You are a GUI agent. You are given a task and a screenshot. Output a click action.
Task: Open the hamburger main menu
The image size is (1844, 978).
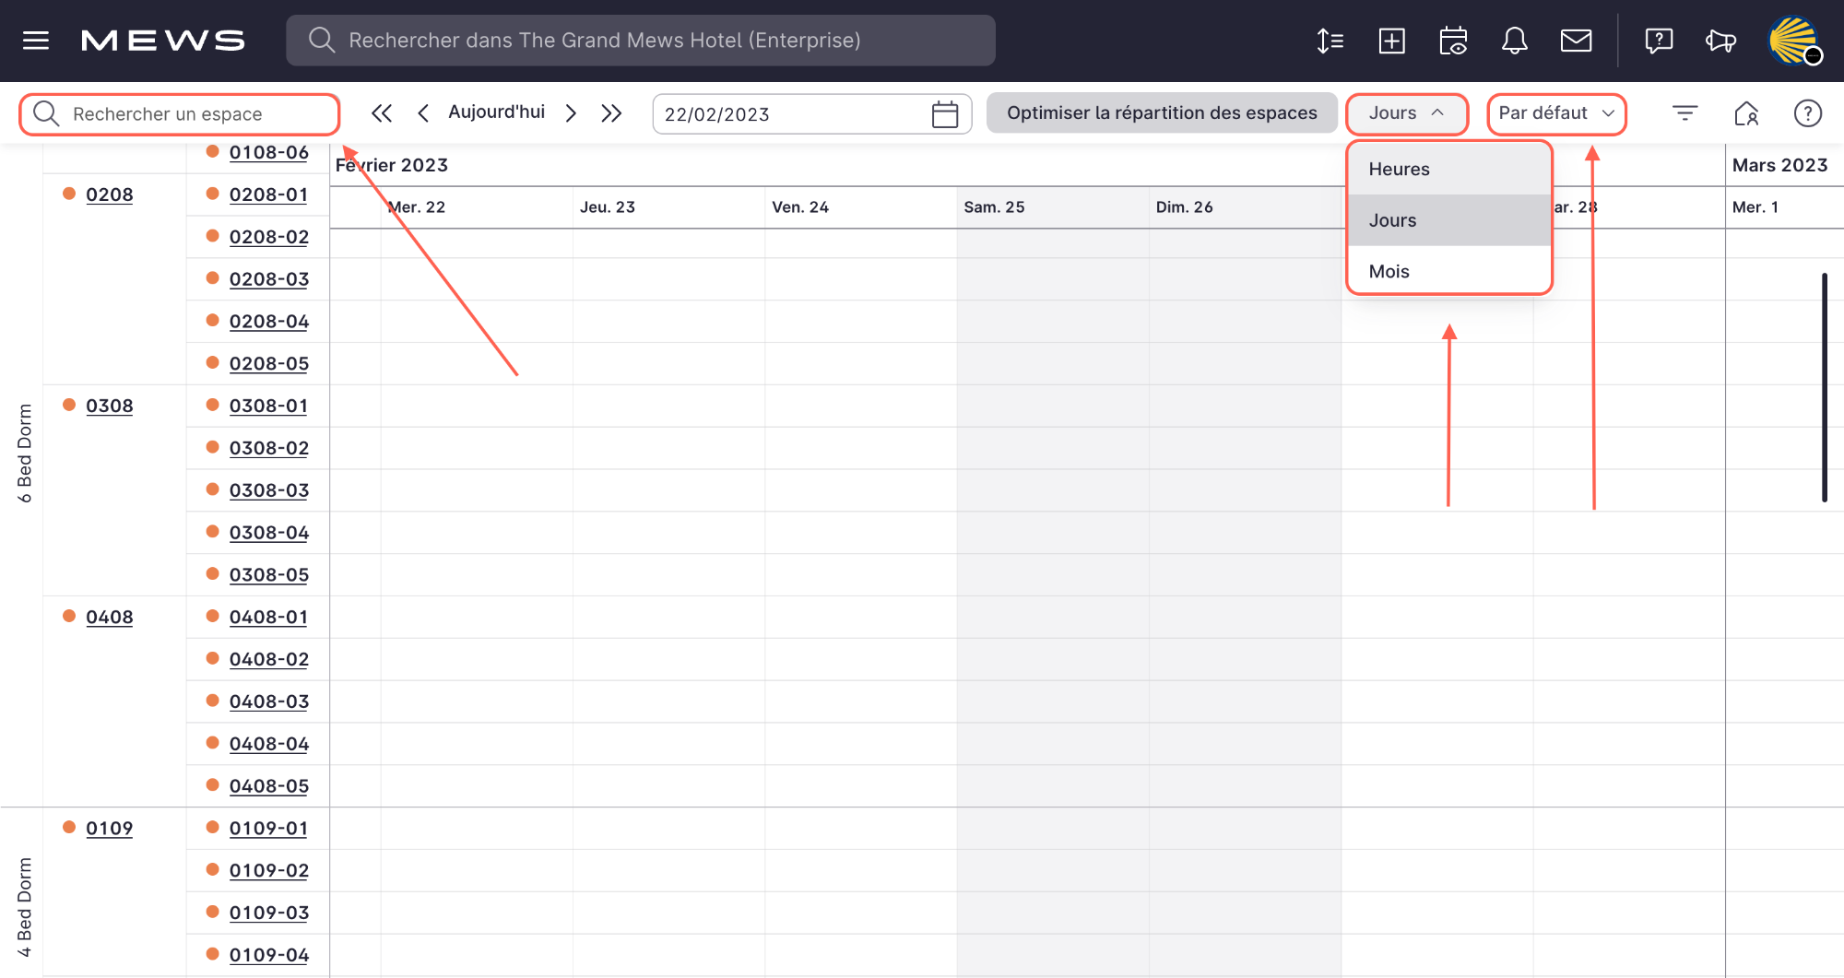(x=36, y=41)
